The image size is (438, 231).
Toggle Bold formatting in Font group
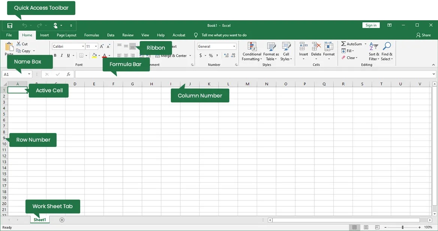[55, 56]
